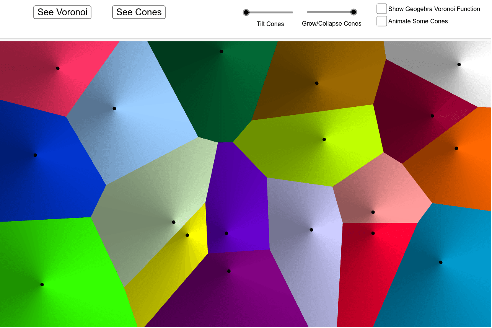Select the point in the maroon cell
This screenshot has width=492, height=328.
point(432,116)
